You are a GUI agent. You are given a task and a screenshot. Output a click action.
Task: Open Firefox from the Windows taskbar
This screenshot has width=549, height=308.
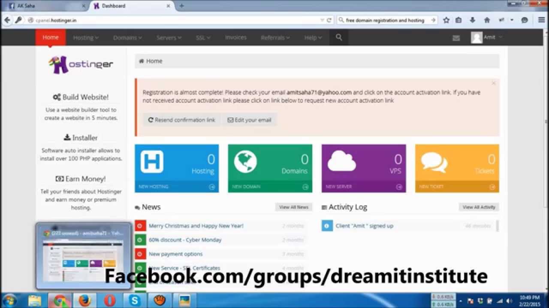click(x=84, y=301)
